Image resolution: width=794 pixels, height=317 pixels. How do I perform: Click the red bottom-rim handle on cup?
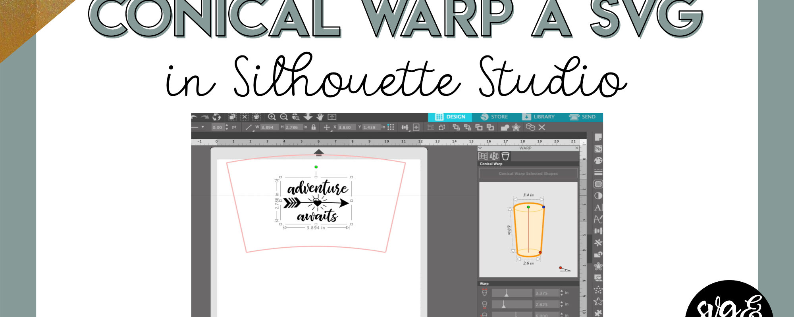coord(540,252)
